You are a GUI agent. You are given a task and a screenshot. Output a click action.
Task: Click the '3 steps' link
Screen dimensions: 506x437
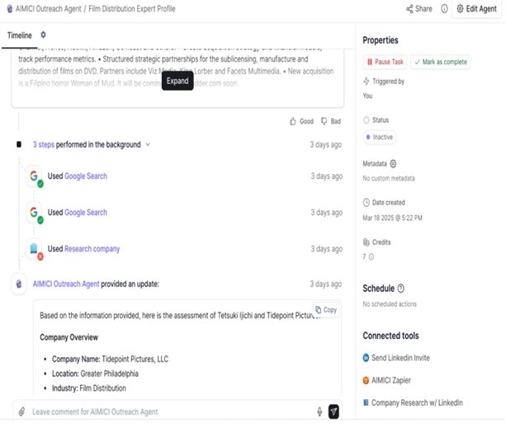(44, 144)
